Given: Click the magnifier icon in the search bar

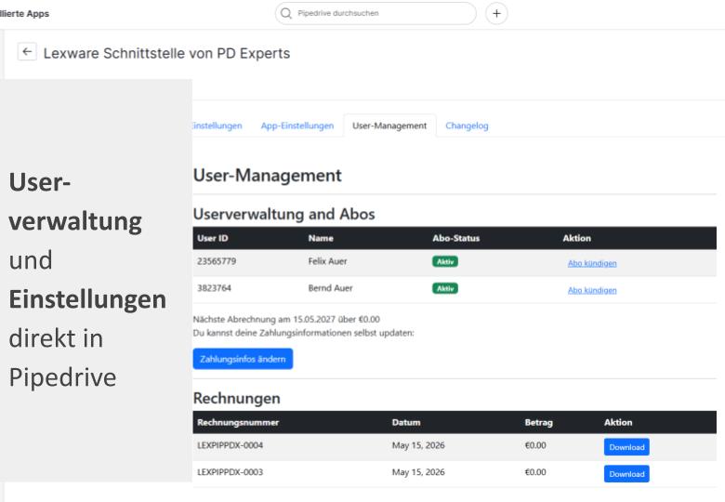Looking at the screenshot, I should pyautogui.click(x=286, y=13).
